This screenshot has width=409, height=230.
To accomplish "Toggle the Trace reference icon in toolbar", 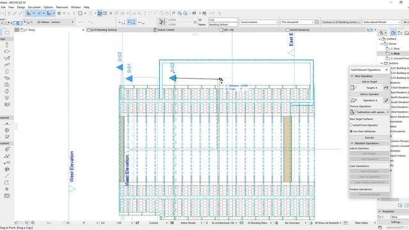I will (100, 13).
